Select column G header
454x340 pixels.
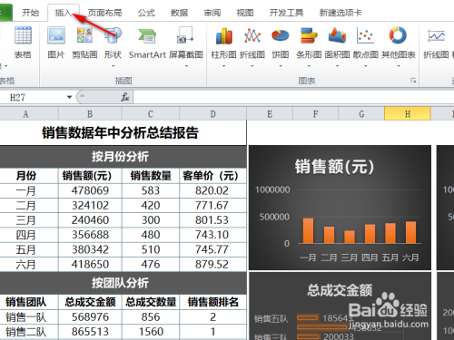coord(361,114)
